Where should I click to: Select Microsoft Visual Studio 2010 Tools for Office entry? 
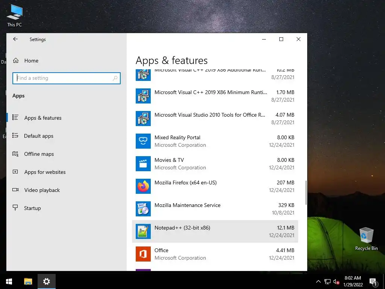point(215,119)
